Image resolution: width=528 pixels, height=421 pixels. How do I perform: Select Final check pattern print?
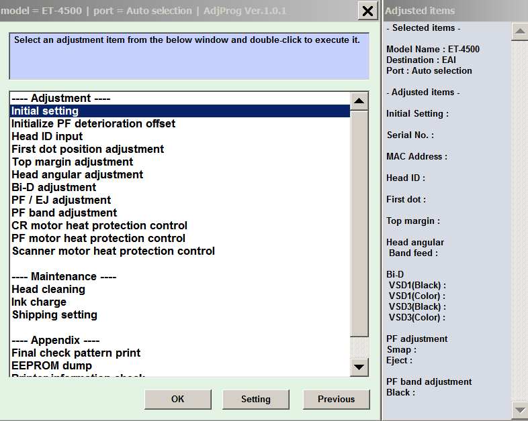tap(180, 353)
